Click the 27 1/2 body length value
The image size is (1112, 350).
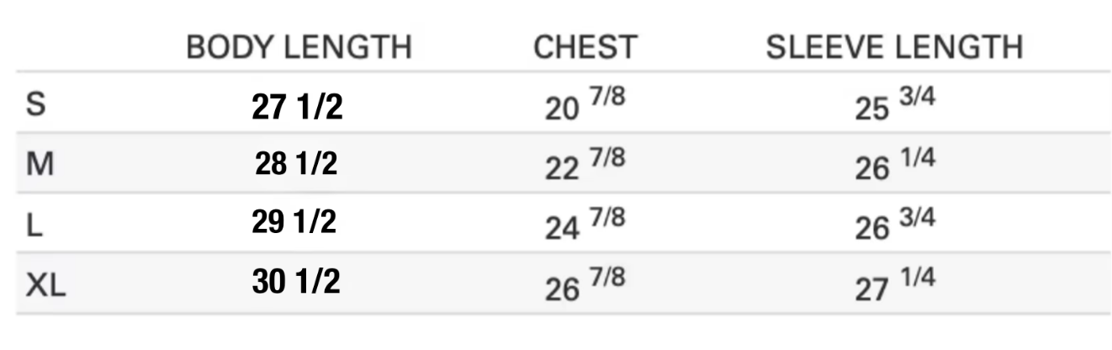coord(297,107)
